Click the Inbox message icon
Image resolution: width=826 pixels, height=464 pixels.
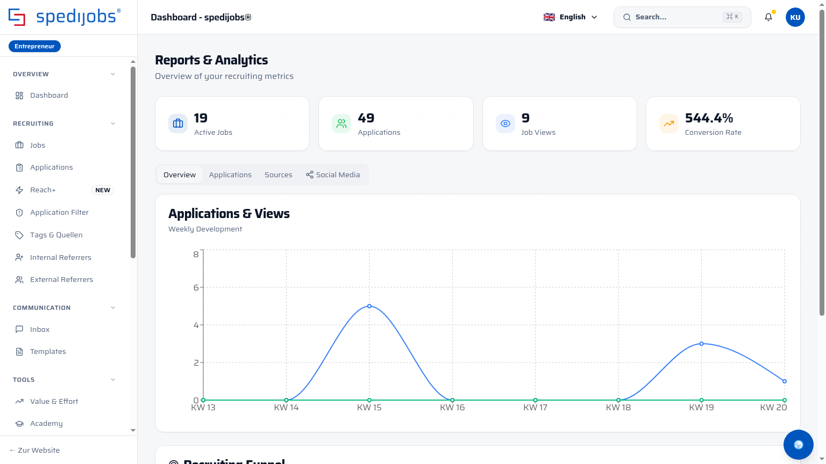point(19,329)
